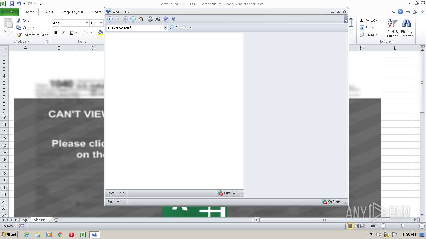Expand the Copy dropdown arrow
The height and width of the screenshot is (239, 426).
34,28
